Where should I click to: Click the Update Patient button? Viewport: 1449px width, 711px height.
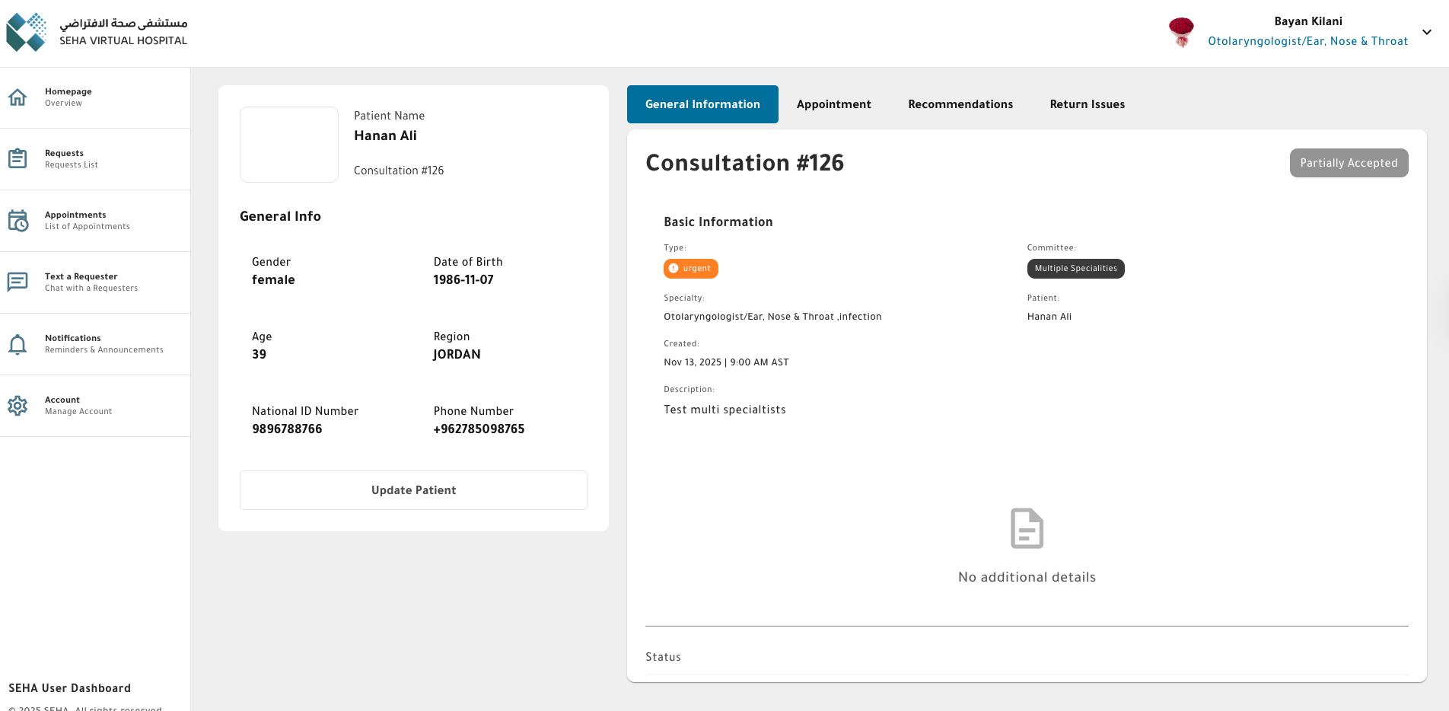pyautogui.click(x=413, y=490)
